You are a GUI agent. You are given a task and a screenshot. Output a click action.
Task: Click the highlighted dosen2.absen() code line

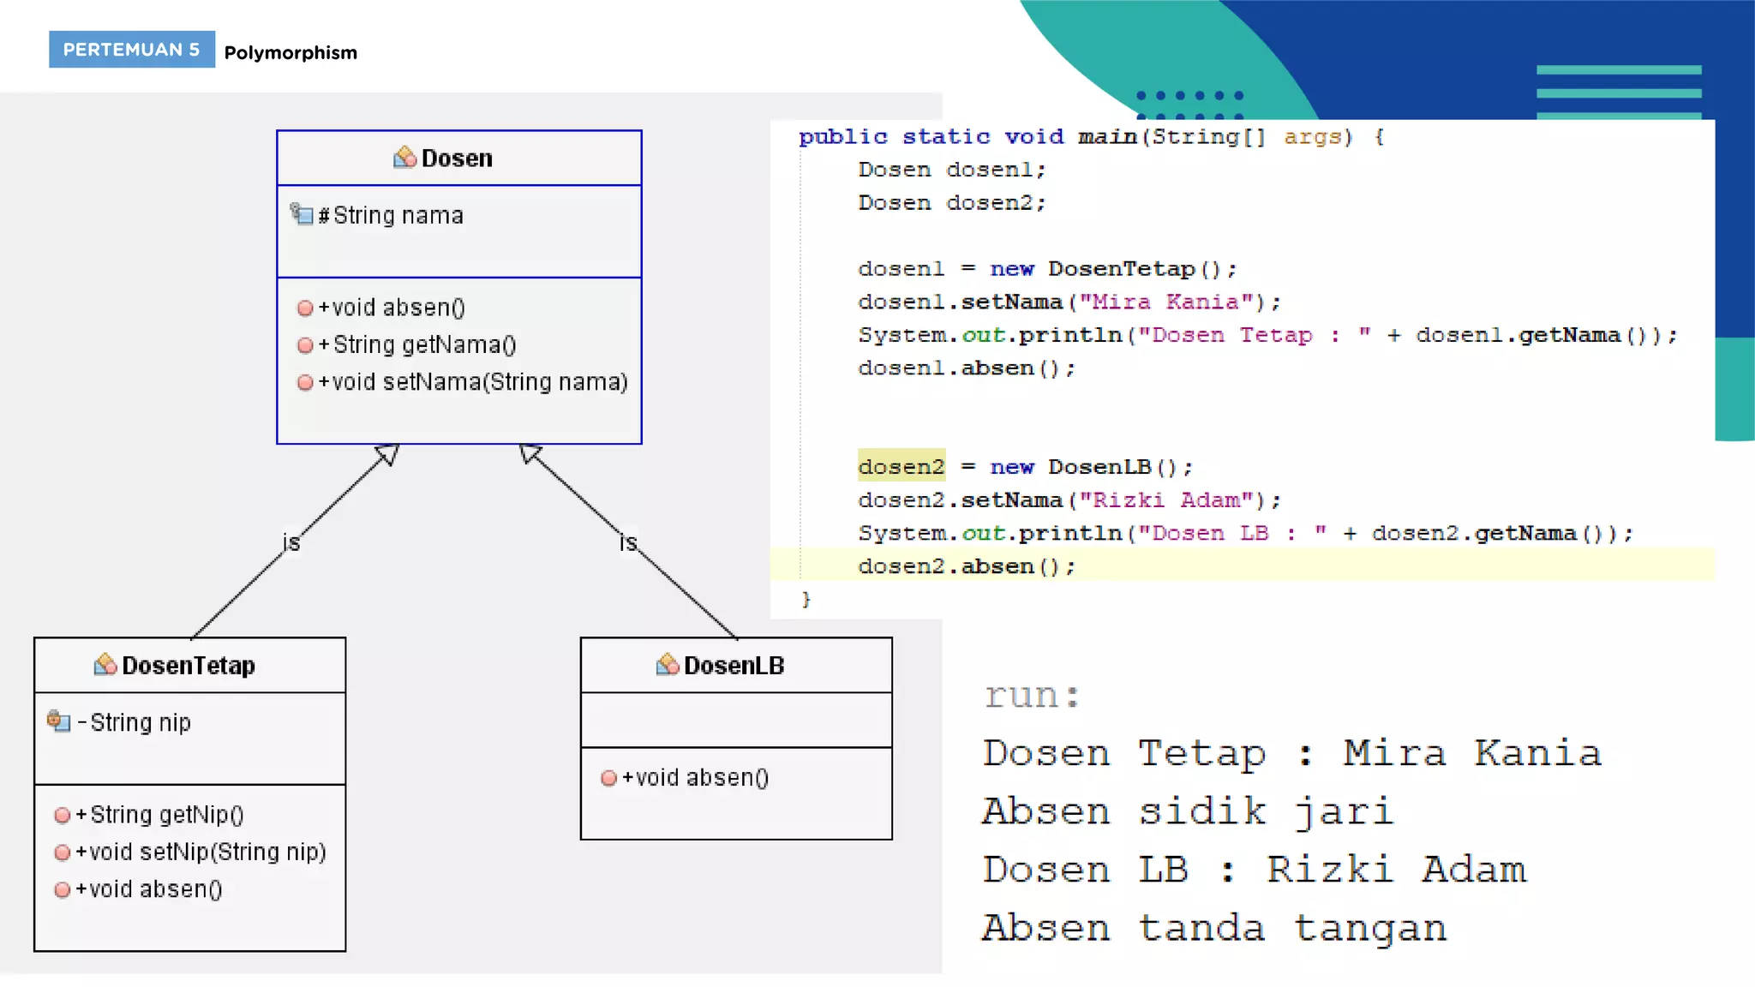pos(966,566)
